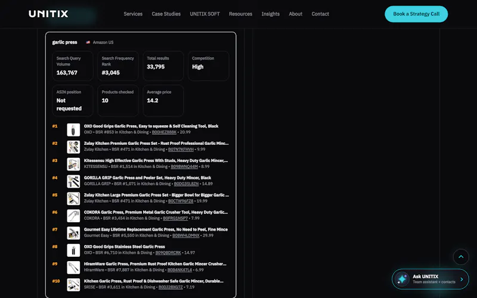Open the Resources menu item

click(241, 14)
